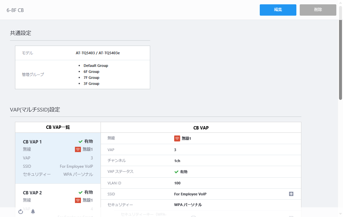Click the CB VAP一覧 column header
This screenshot has width=343, height=217.
pyautogui.click(x=58, y=127)
